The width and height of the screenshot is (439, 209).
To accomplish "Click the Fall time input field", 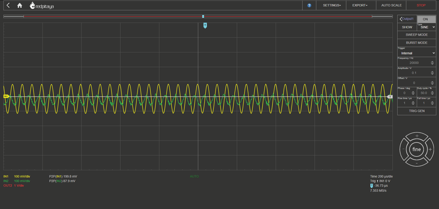I will (x=424, y=103).
